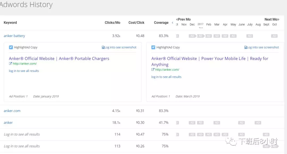287x154 pixels.
Task: Click last AD badge in the 114 clicks row
Action: point(266,134)
